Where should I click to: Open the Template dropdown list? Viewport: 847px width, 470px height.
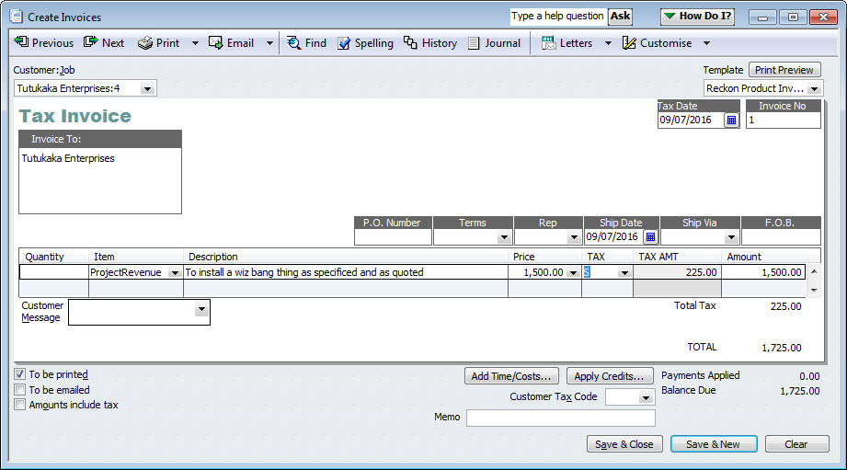pyautogui.click(x=816, y=88)
